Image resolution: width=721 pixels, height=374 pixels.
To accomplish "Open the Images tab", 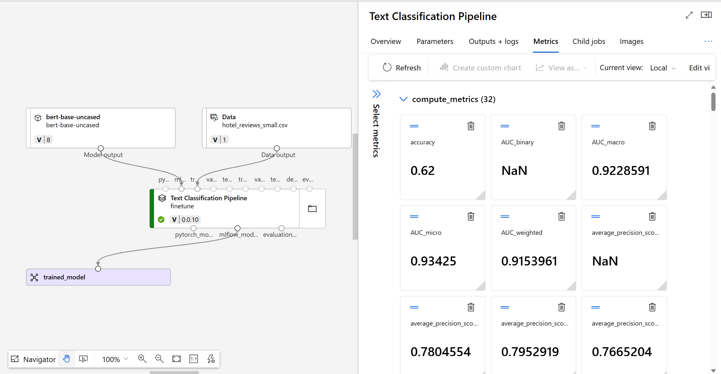I will pyautogui.click(x=631, y=41).
